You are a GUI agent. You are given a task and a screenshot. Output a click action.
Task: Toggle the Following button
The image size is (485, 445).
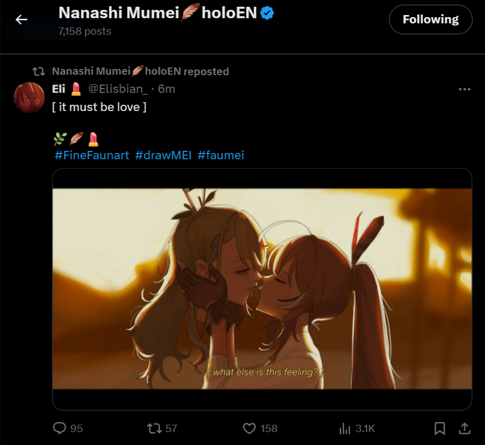coord(431,20)
